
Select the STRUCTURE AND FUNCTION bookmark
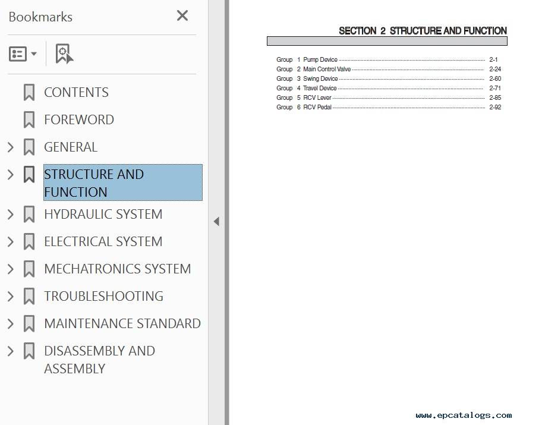point(123,182)
